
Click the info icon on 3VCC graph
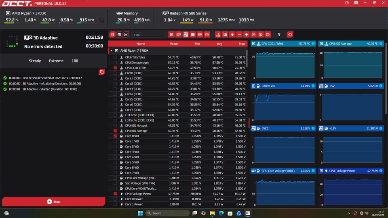pyautogui.click(x=313, y=128)
